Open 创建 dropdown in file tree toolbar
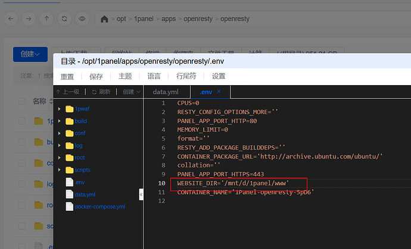 pos(132,92)
